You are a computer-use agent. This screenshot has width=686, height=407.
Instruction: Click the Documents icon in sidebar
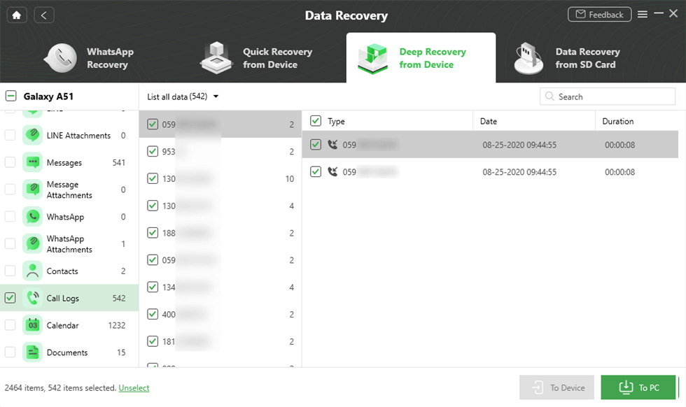32,352
